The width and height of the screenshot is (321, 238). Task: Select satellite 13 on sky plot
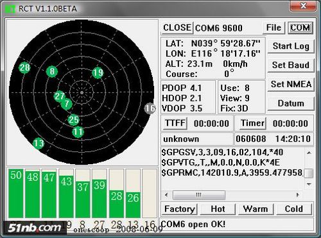tap(39, 143)
